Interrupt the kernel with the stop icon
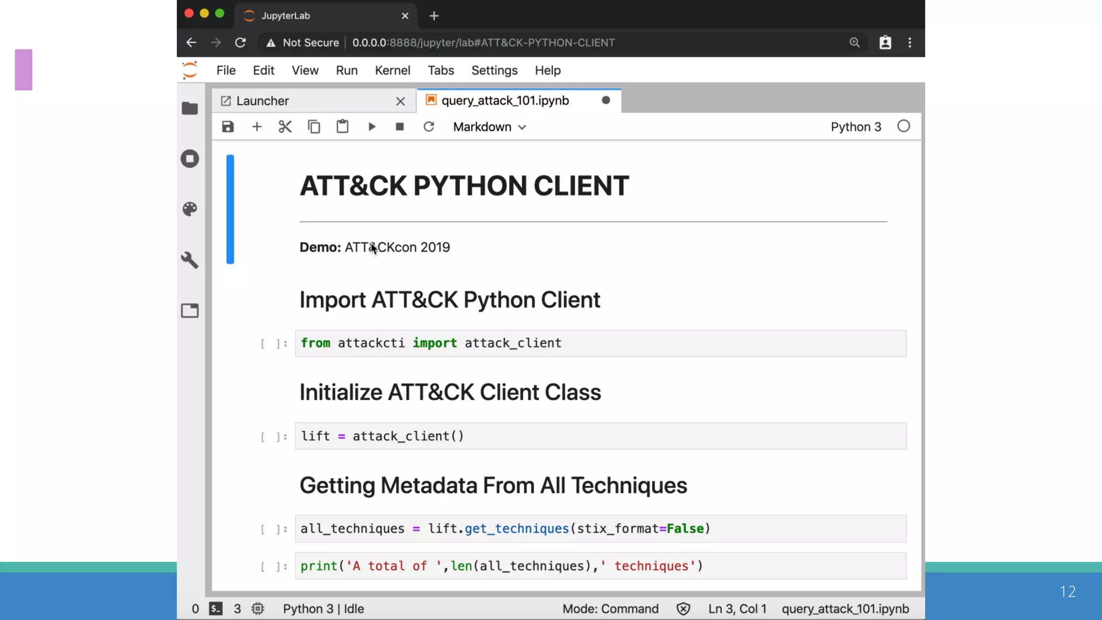Screen dimensions: 1102x620 [x=399, y=127]
